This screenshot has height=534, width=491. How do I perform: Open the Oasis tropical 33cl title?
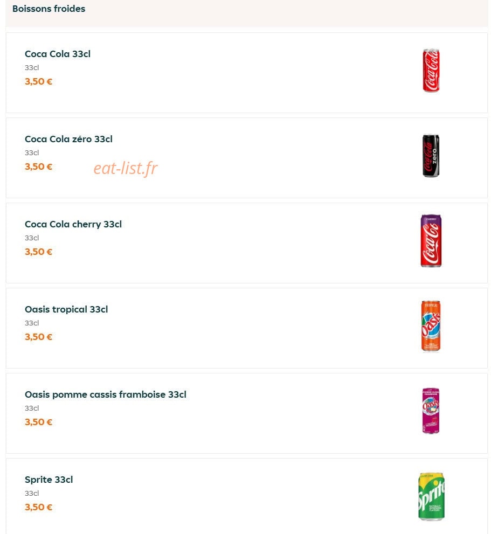[66, 309]
